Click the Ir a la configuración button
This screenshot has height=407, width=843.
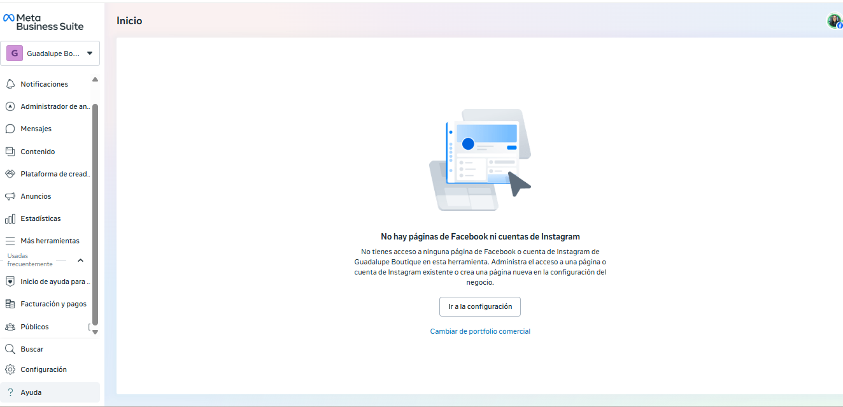[479, 306]
